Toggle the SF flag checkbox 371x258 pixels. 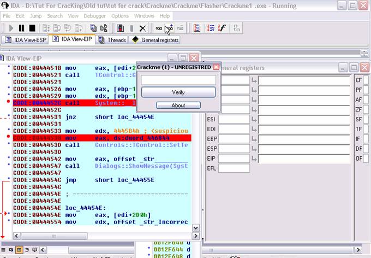[x=366, y=119]
